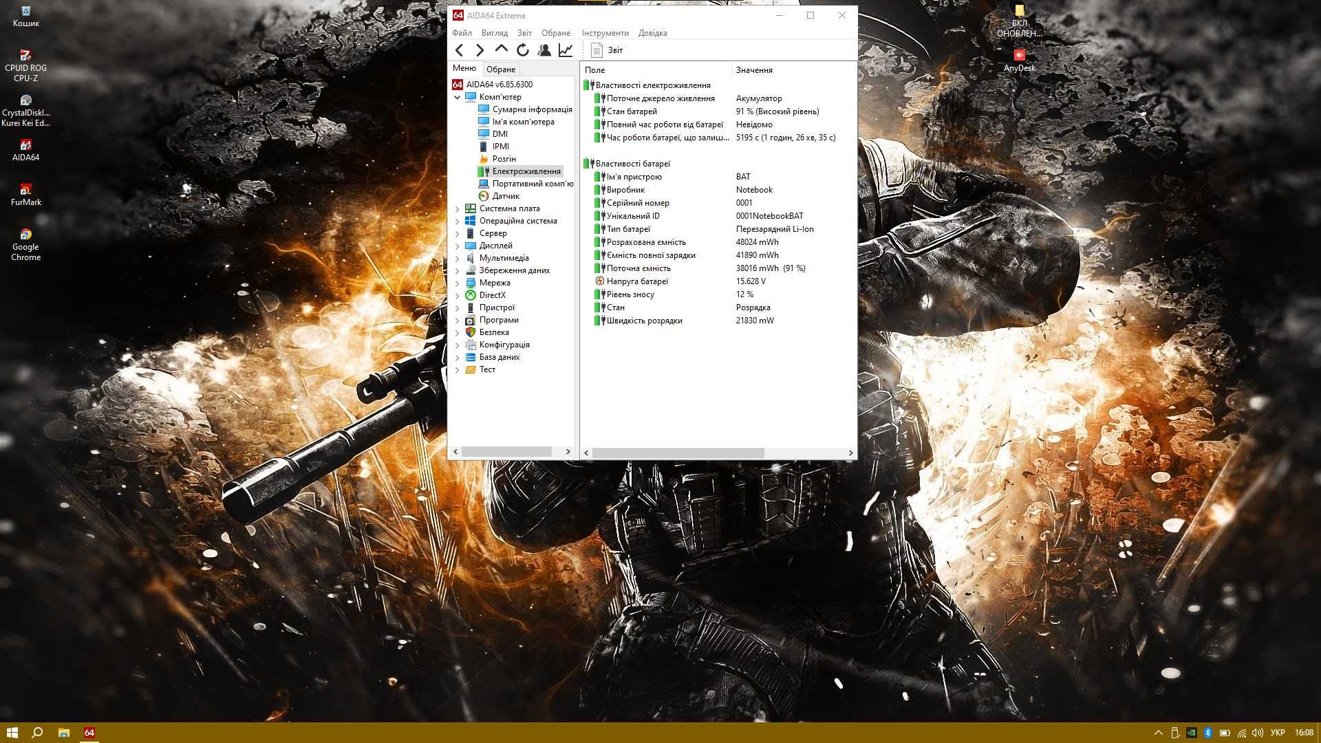Open taskbar search magnifier
The height and width of the screenshot is (743, 1321).
click(x=38, y=733)
